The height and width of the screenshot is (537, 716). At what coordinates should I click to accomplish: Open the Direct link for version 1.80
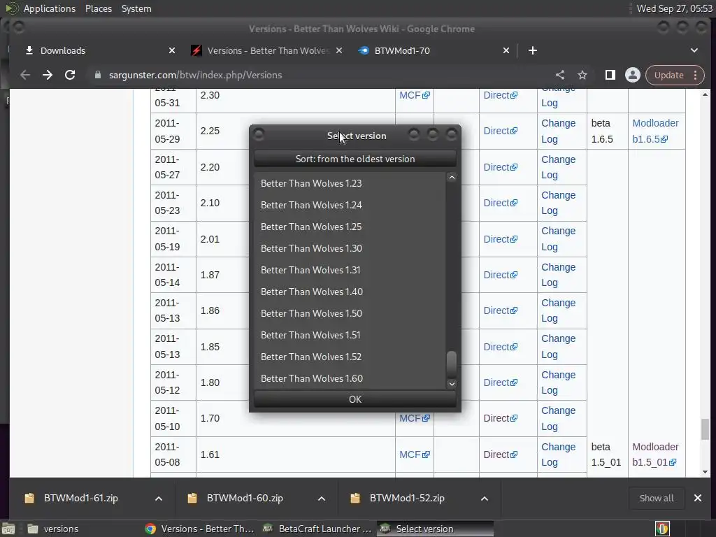click(500, 382)
